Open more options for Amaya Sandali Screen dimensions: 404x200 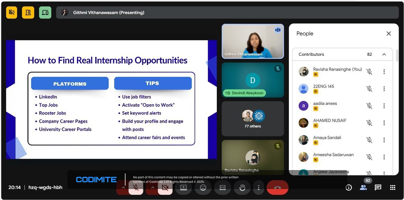(x=384, y=140)
